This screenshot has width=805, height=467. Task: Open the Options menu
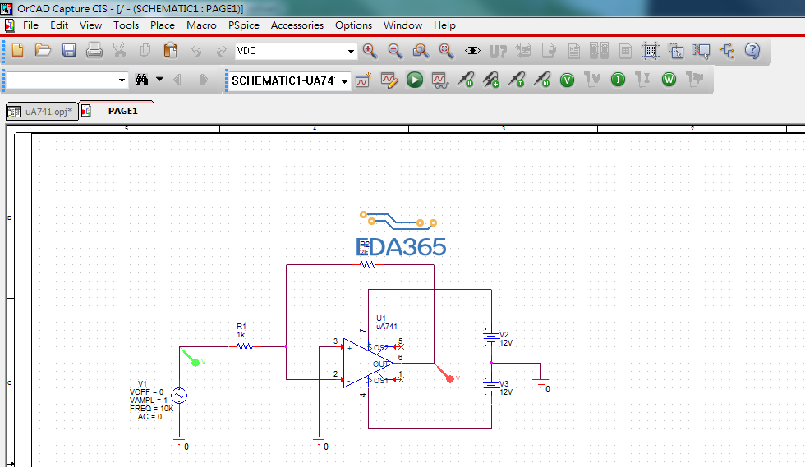coord(354,25)
